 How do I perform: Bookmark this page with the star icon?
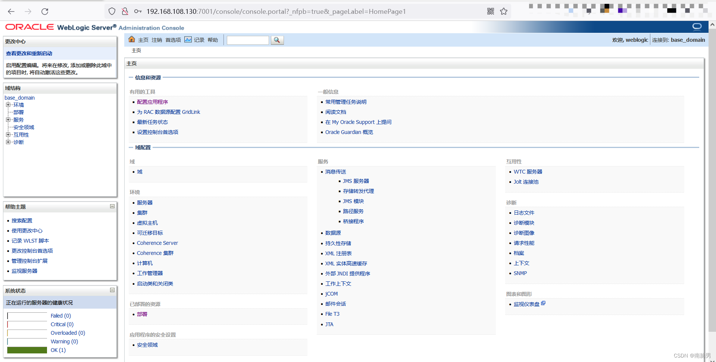click(504, 12)
